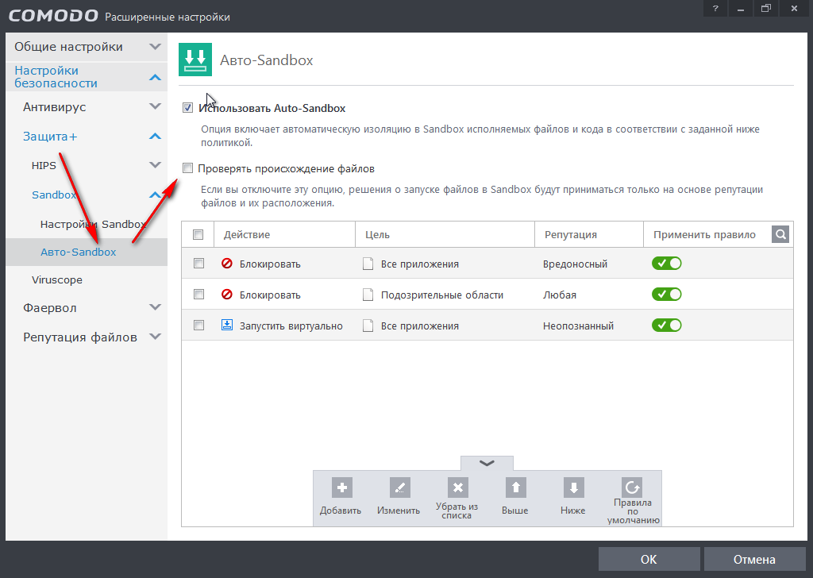
Task: Toggle Использовать Auto-Sandbox checkbox
Action: click(x=187, y=108)
